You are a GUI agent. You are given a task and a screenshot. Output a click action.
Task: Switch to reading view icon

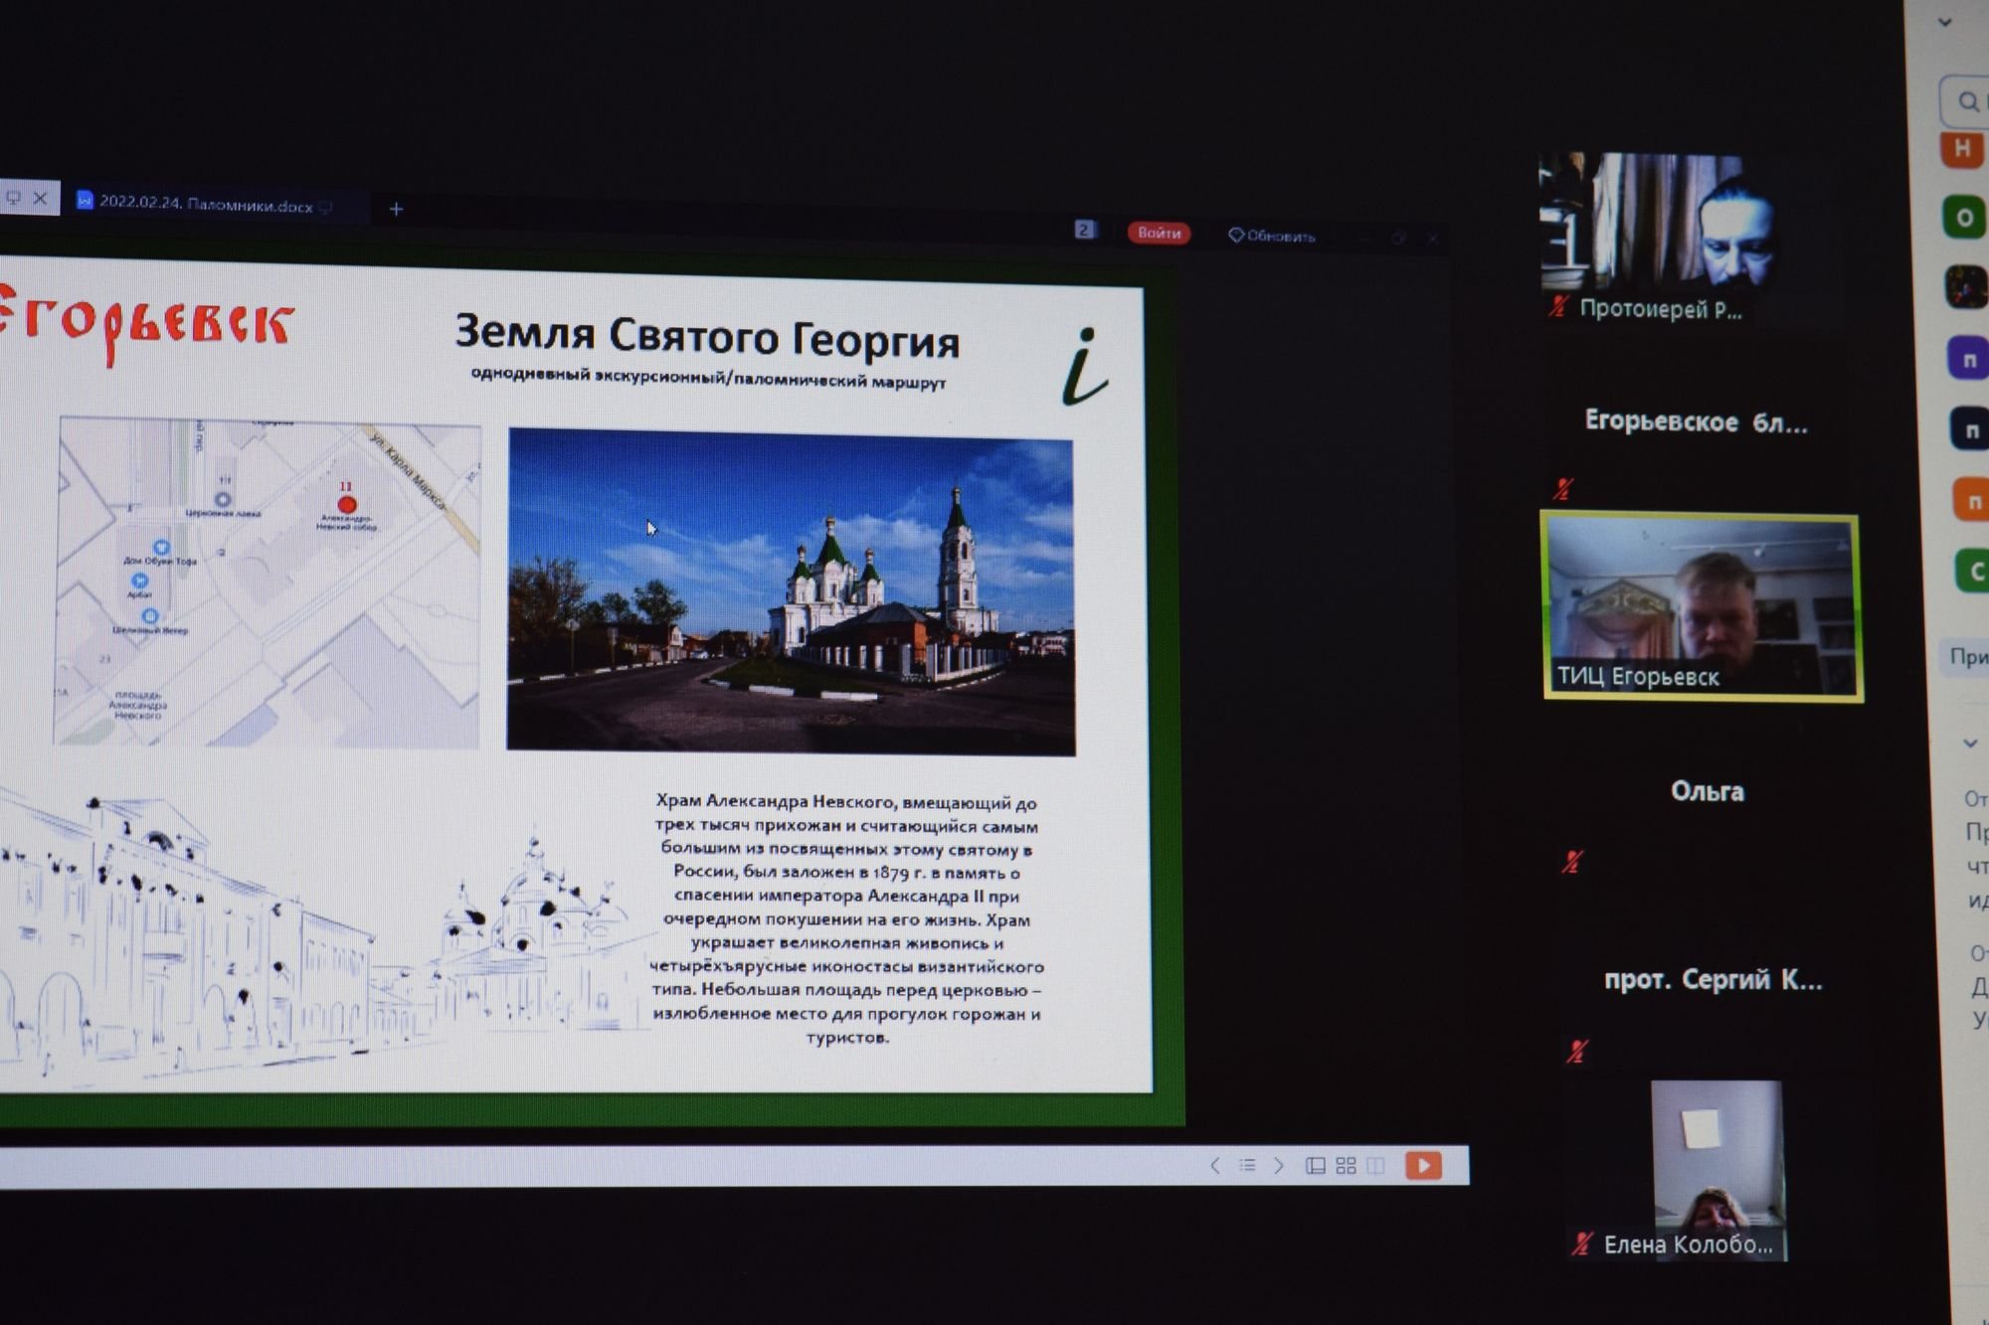click(x=1376, y=1165)
